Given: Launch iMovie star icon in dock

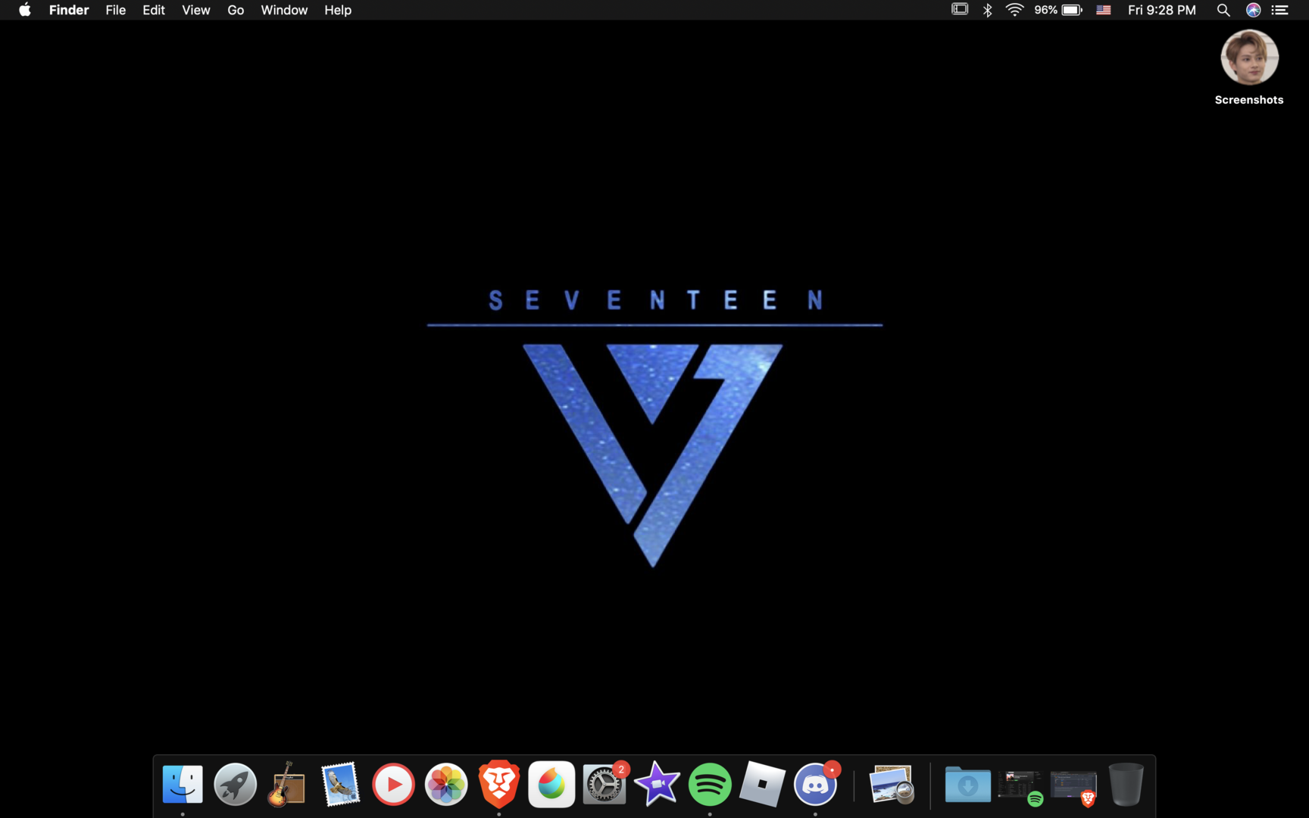Looking at the screenshot, I should click(657, 784).
